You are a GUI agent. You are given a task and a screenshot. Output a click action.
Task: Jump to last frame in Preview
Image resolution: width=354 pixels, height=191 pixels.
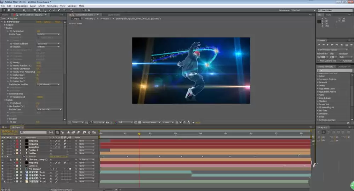pyautogui.click(x=337, y=45)
